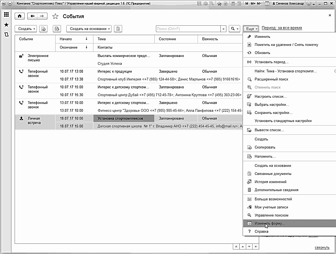Viewport: 336px width, 254px height.
Task: Select the row Интерес к продукции
Action: tap(129, 75)
